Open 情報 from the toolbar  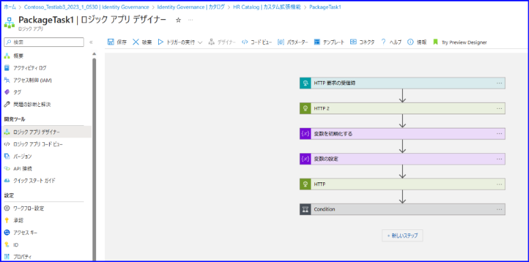pyautogui.click(x=417, y=42)
